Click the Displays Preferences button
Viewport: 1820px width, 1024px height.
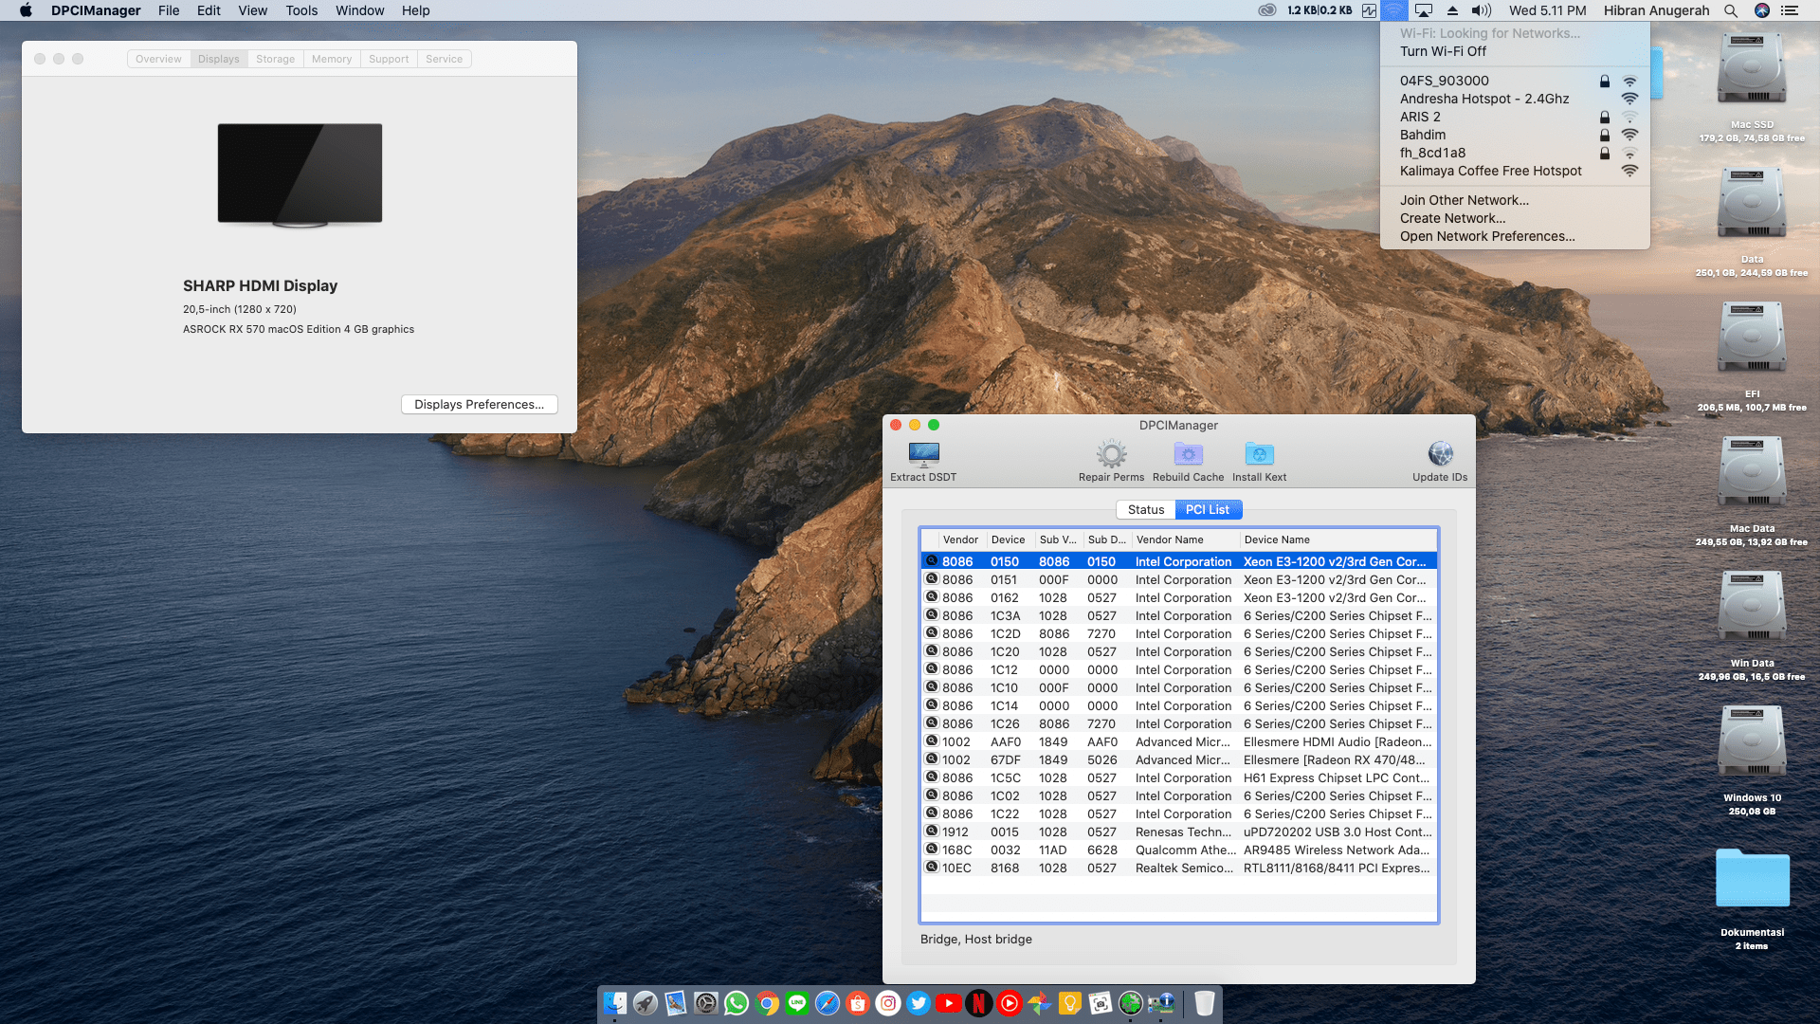pos(479,405)
